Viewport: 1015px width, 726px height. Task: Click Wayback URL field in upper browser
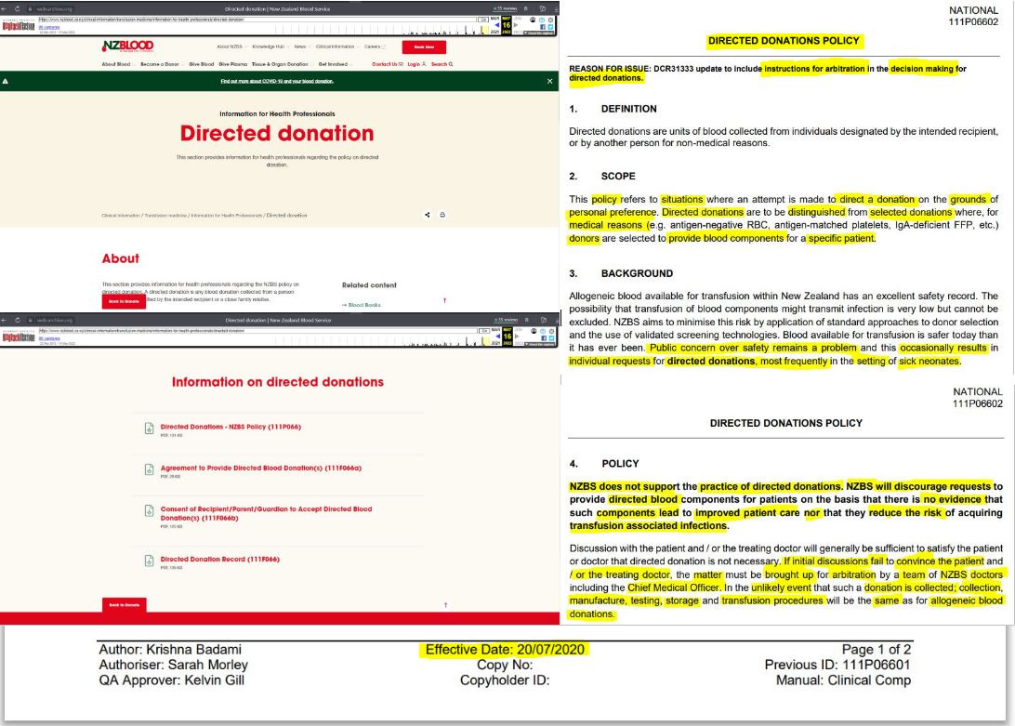[x=257, y=20]
